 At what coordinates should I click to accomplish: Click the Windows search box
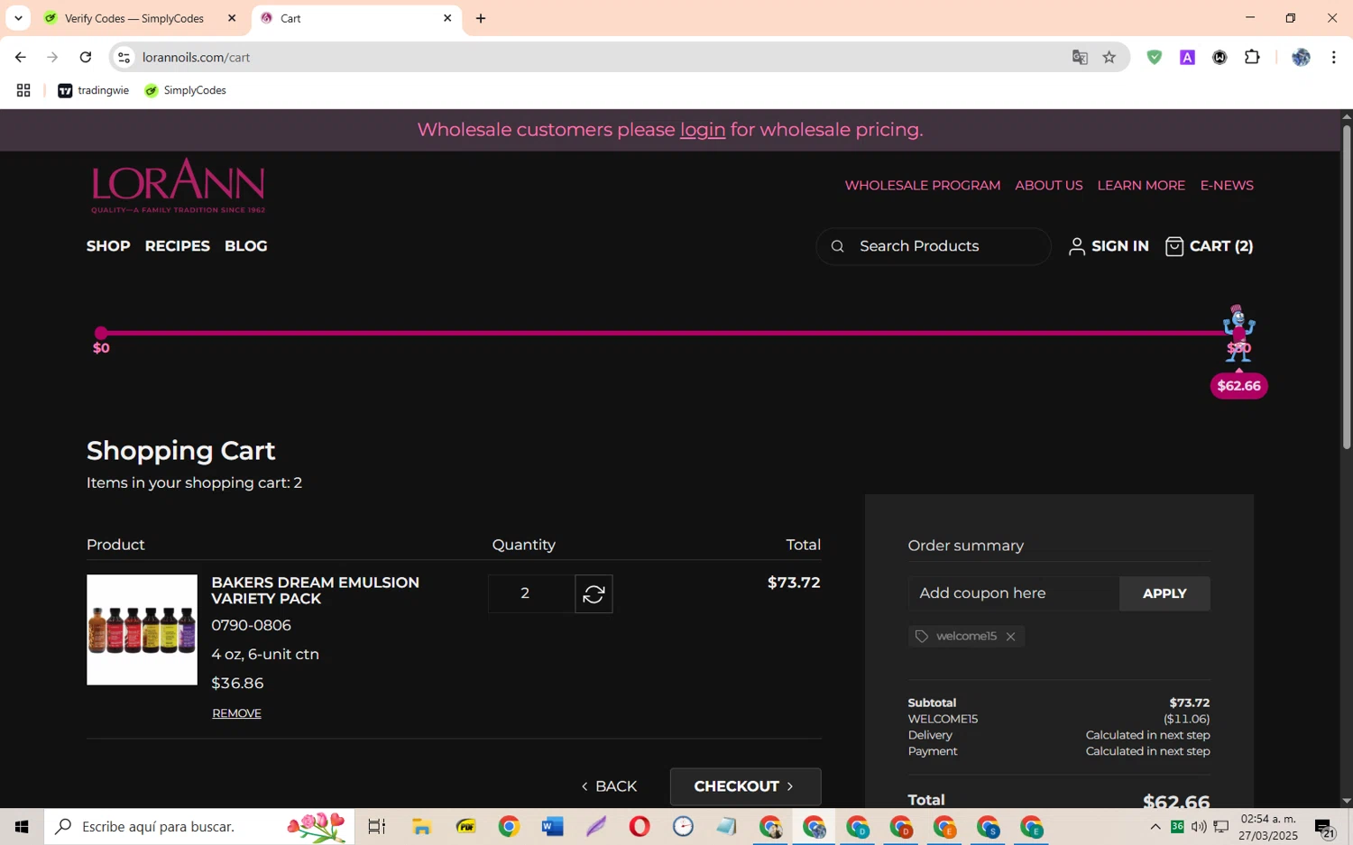[x=198, y=826]
